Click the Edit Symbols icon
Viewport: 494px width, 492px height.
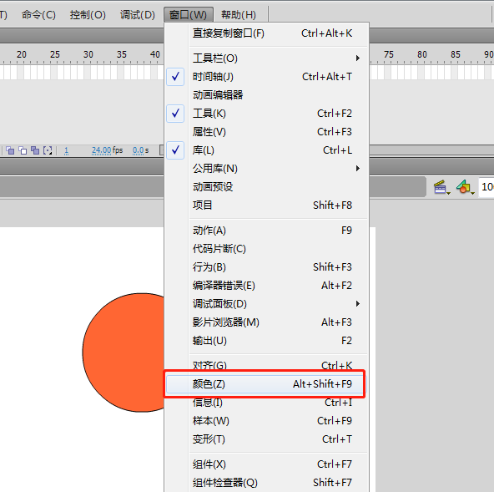[465, 187]
